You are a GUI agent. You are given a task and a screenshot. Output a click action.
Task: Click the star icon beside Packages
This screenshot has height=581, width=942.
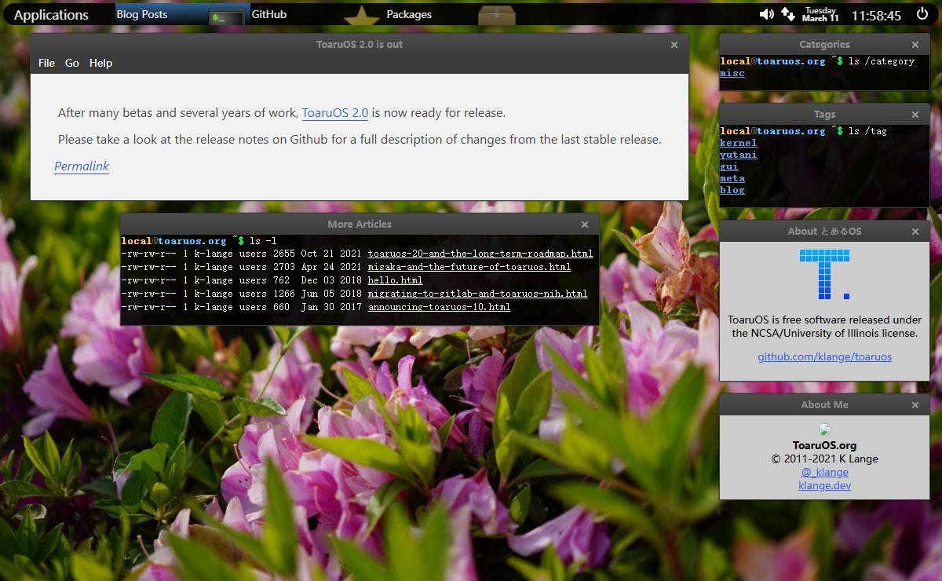coord(362,15)
